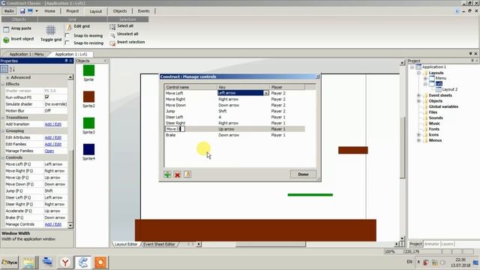This screenshot has width=480, height=270.
Task: Switch properties to categorized view icon
Action: pyautogui.click(x=4, y=69)
